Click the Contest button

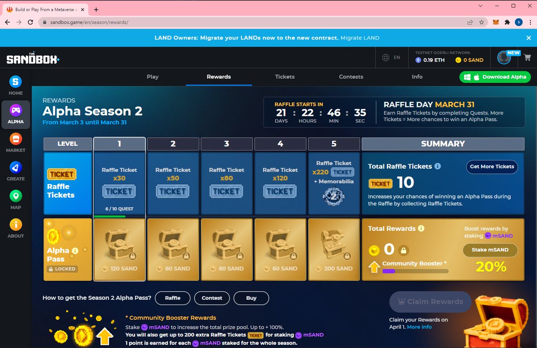pos(212,298)
